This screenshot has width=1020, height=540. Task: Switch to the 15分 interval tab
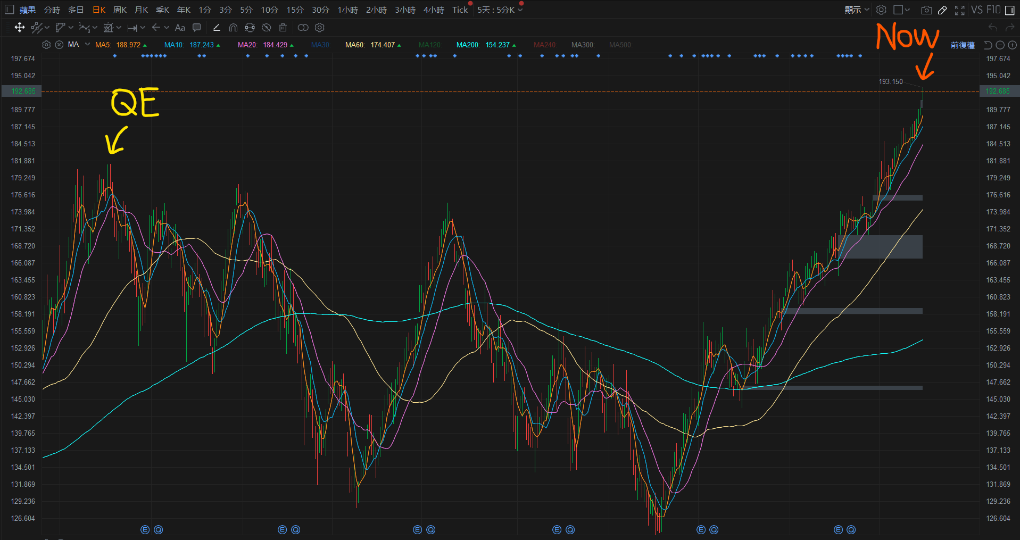295,10
